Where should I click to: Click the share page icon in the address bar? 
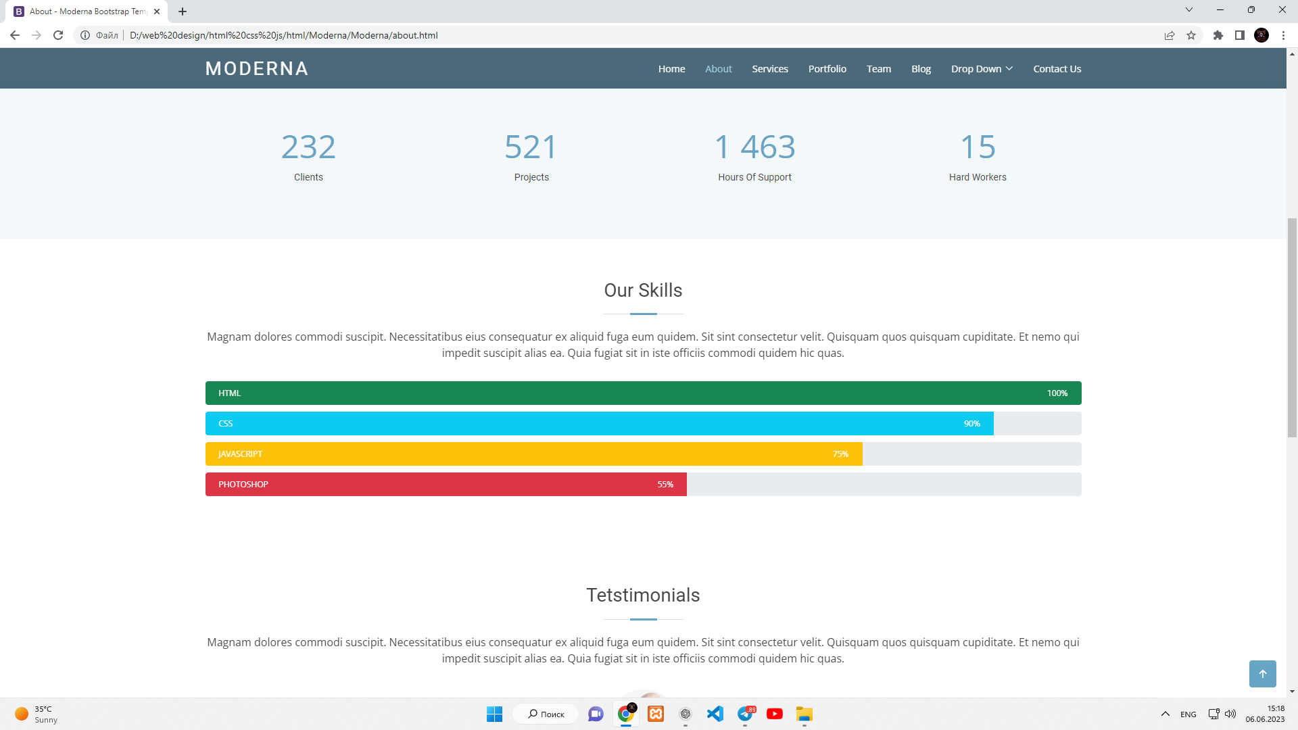(x=1170, y=35)
